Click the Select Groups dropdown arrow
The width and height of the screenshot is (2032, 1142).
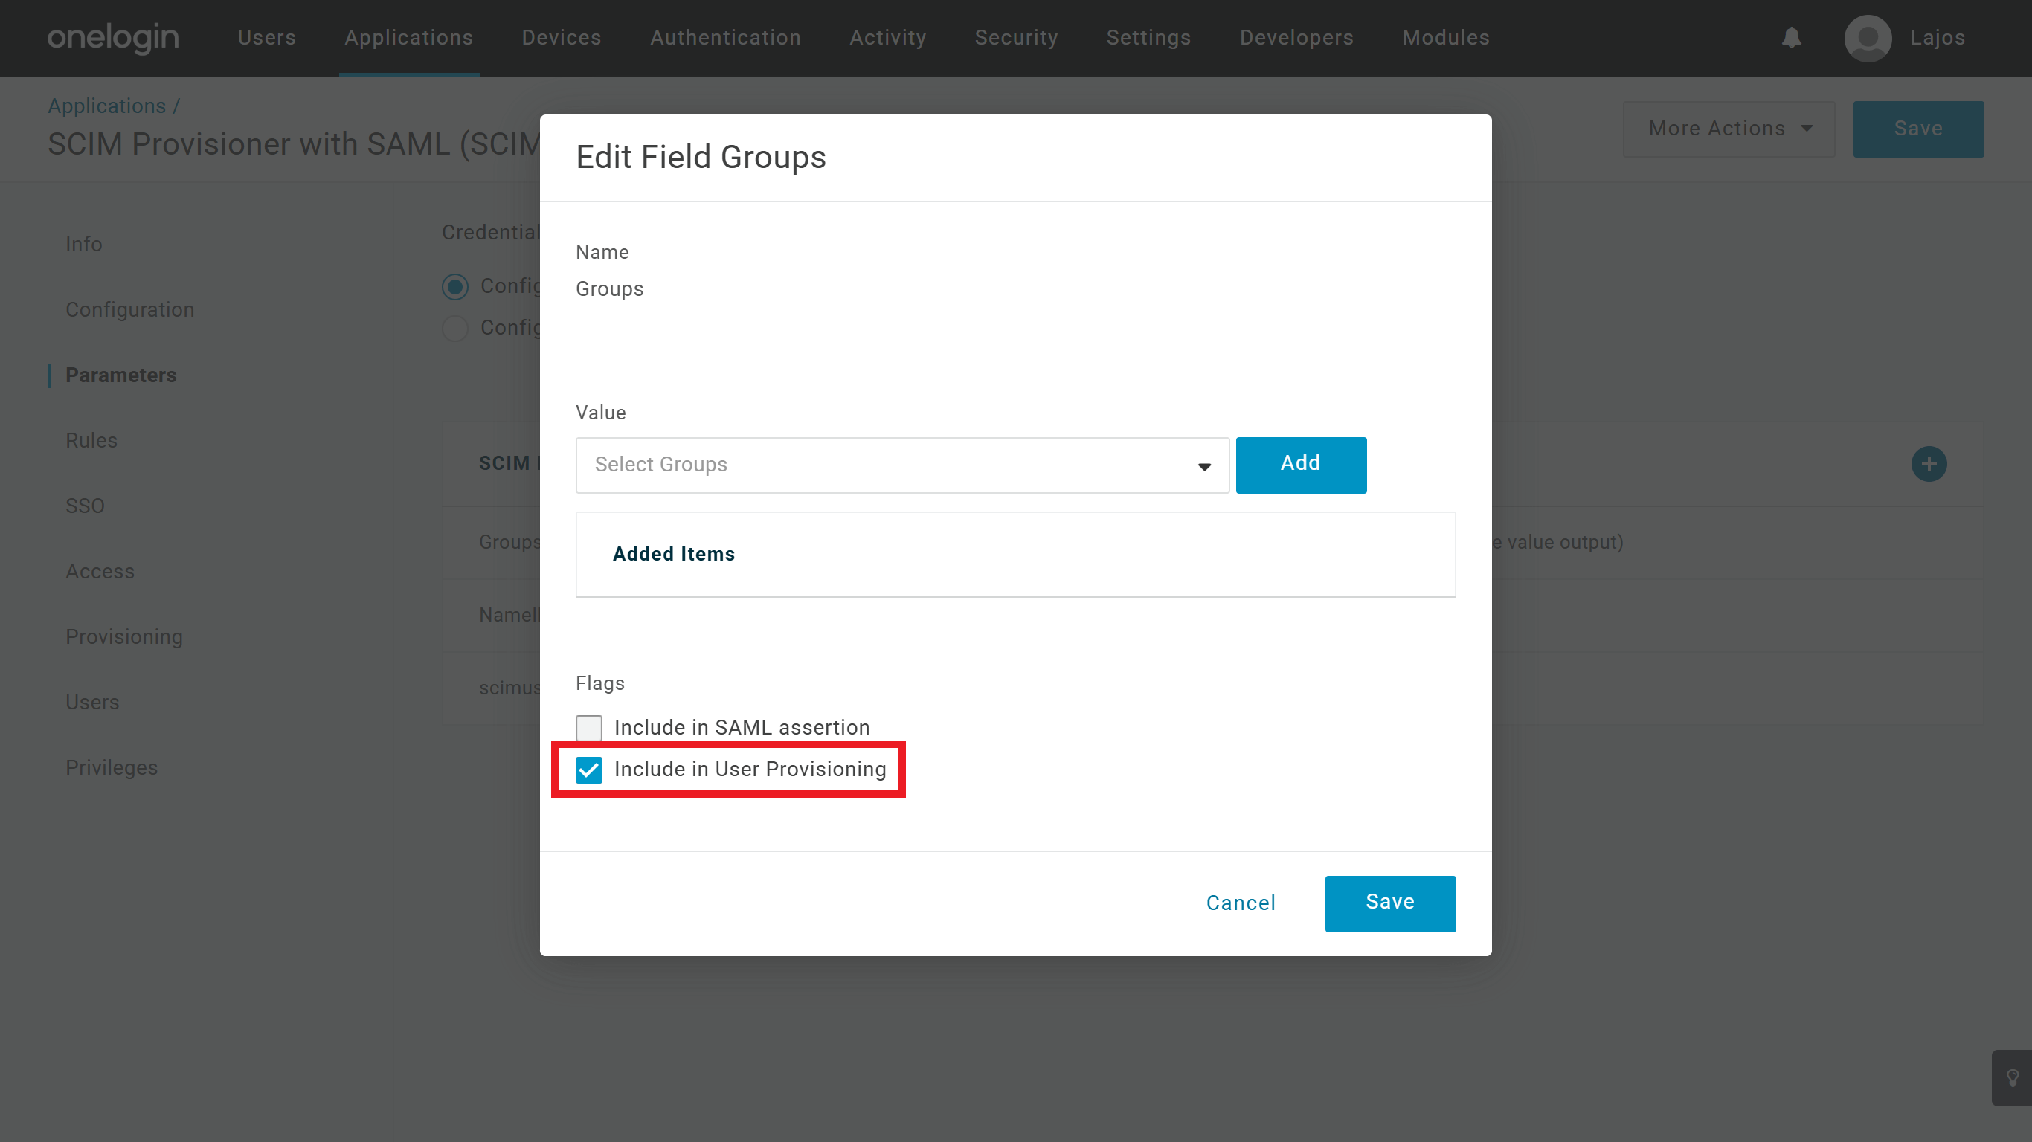[1203, 466]
